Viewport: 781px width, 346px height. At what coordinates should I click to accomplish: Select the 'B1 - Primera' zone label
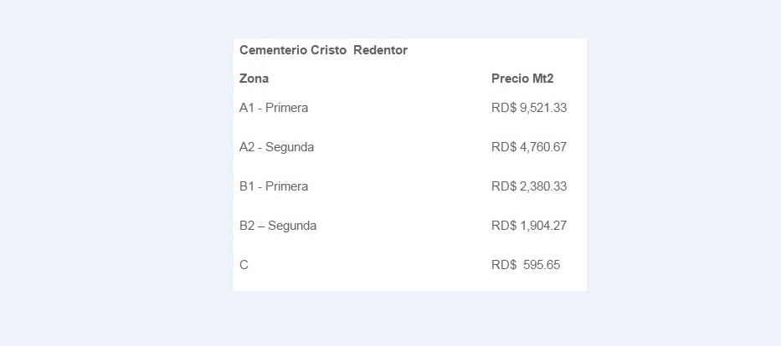pyautogui.click(x=274, y=186)
